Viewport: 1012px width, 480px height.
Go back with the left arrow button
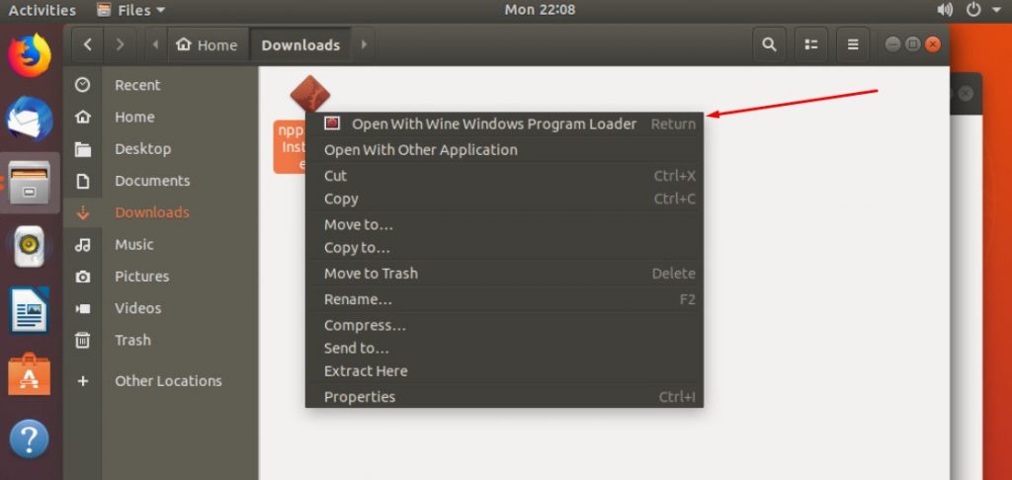click(88, 44)
